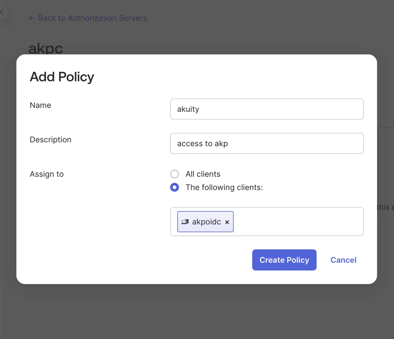This screenshot has height=339, width=394.
Task: Focus the Name field containing akuity
Action: 267,109
